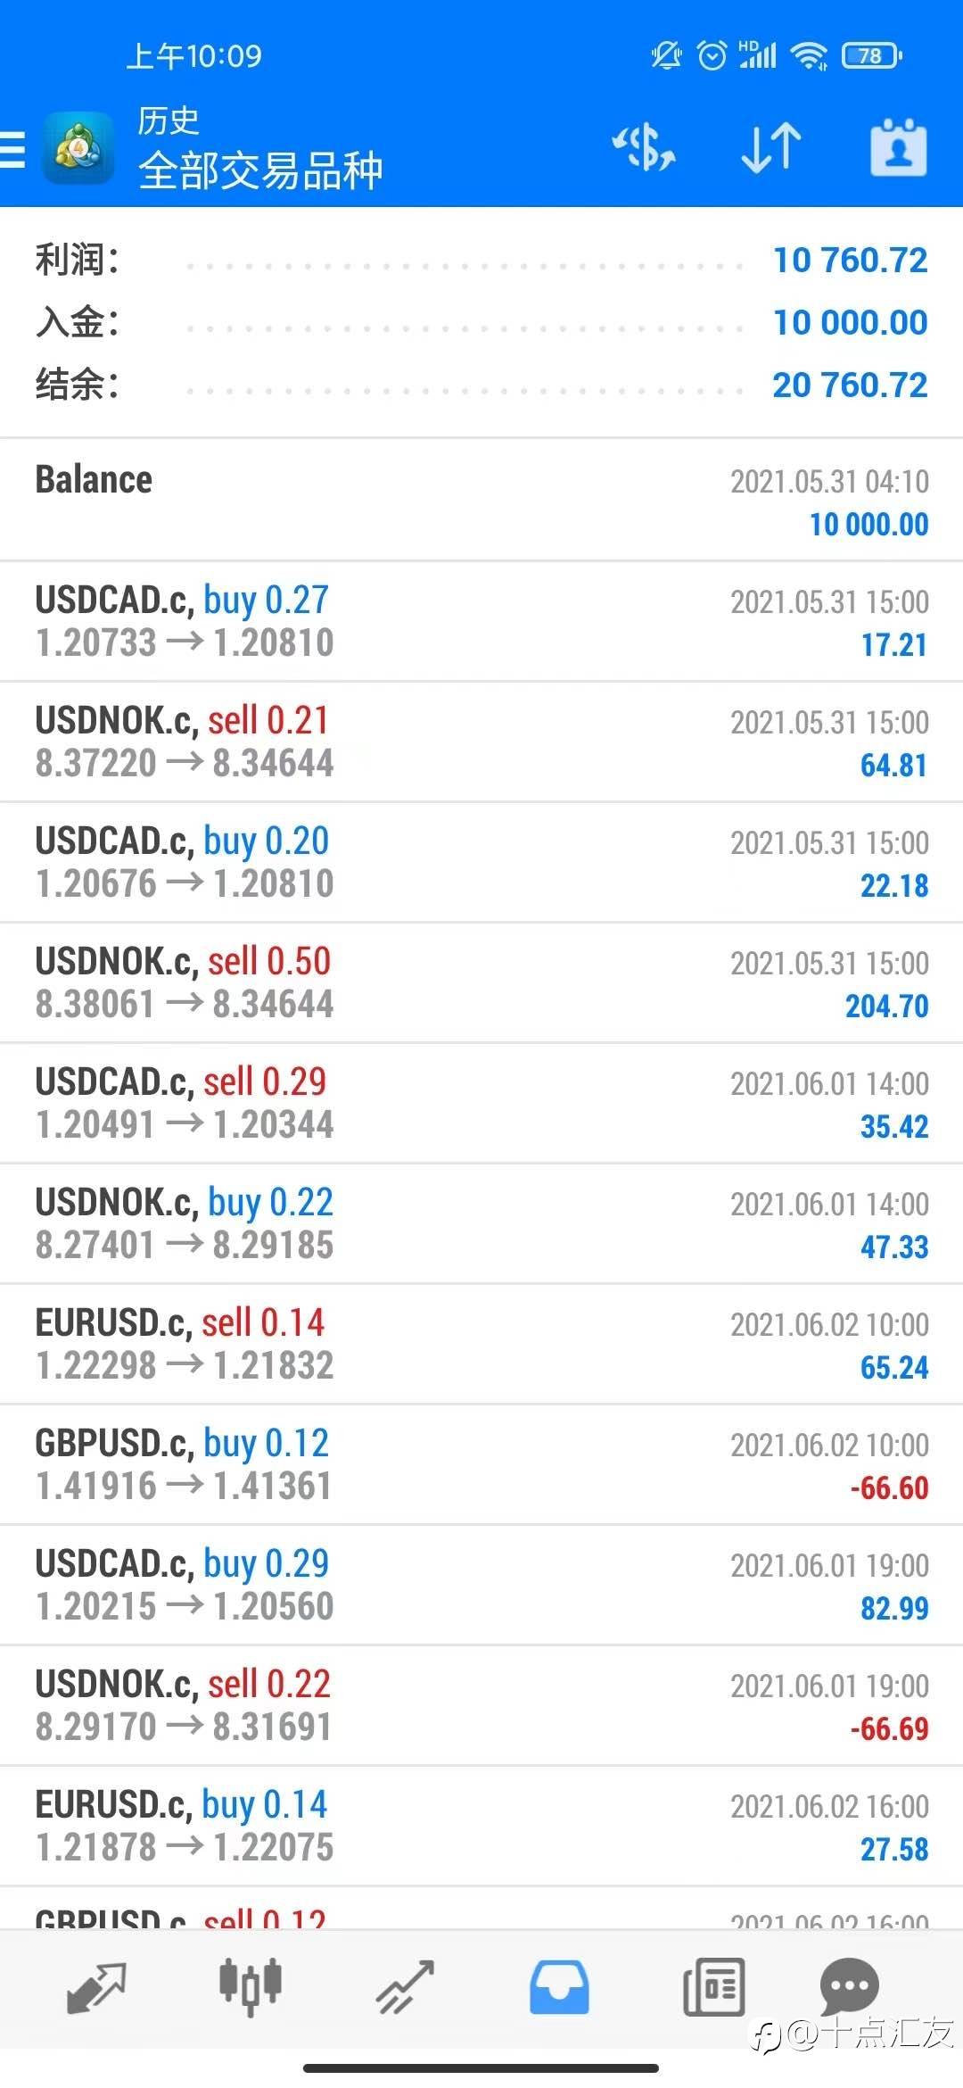Image resolution: width=963 pixels, height=2088 pixels.
Task: Expand USDCAD.c buy 0.27 trade details
Action: 481,621
